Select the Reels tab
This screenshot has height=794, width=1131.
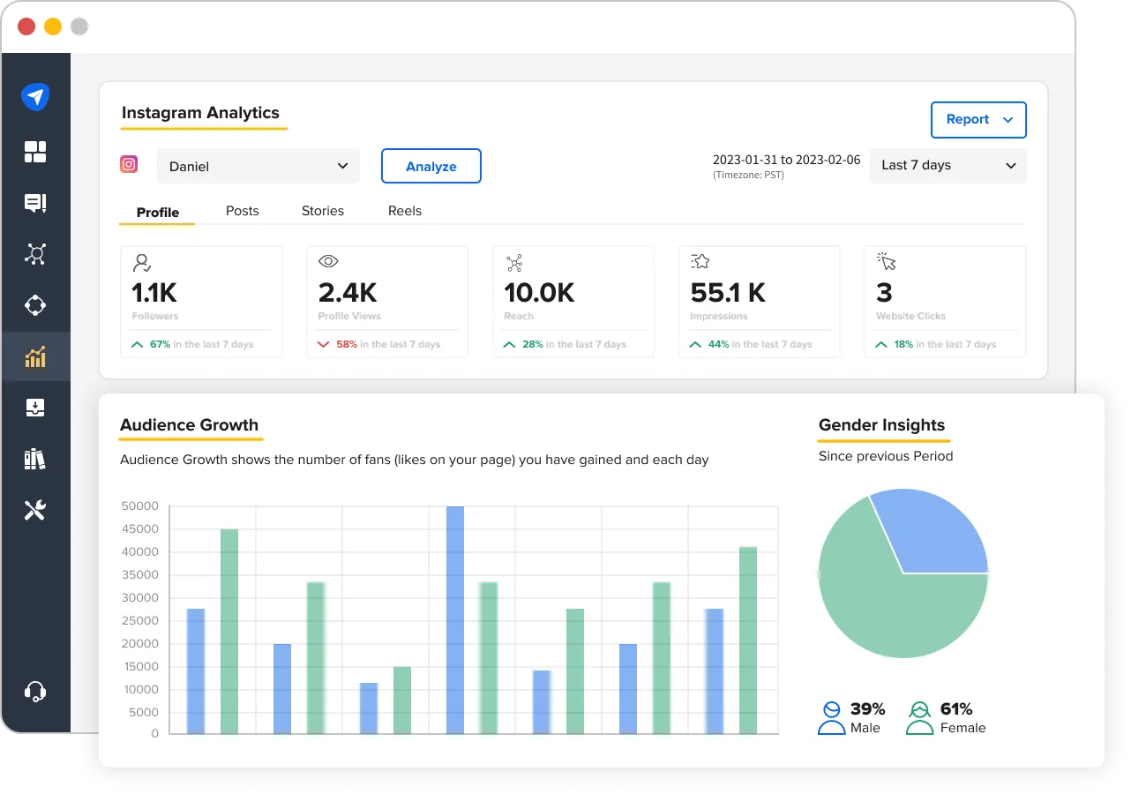(x=405, y=211)
